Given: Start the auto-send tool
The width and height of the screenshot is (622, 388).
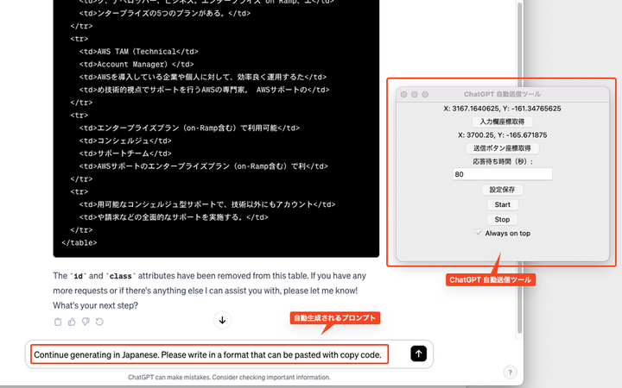Looking at the screenshot, I should point(502,204).
